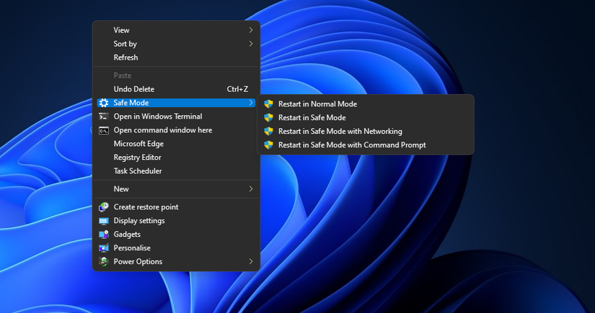This screenshot has width=595, height=313.
Task: Click the shield icon beside Restart in Safe Mode
Action: pos(269,118)
